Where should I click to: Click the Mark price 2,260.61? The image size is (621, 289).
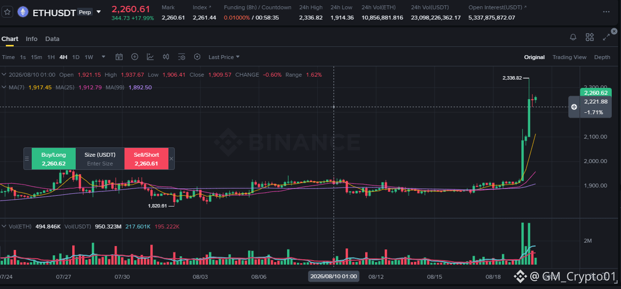pos(173,18)
